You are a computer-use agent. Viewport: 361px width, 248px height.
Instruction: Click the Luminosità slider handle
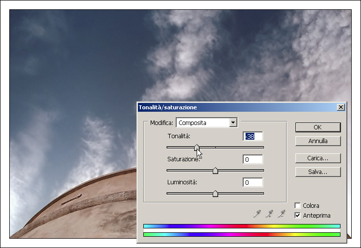click(215, 194)
